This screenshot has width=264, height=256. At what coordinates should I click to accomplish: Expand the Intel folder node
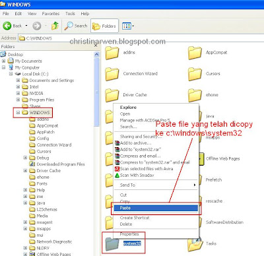(x=18, y=86)
